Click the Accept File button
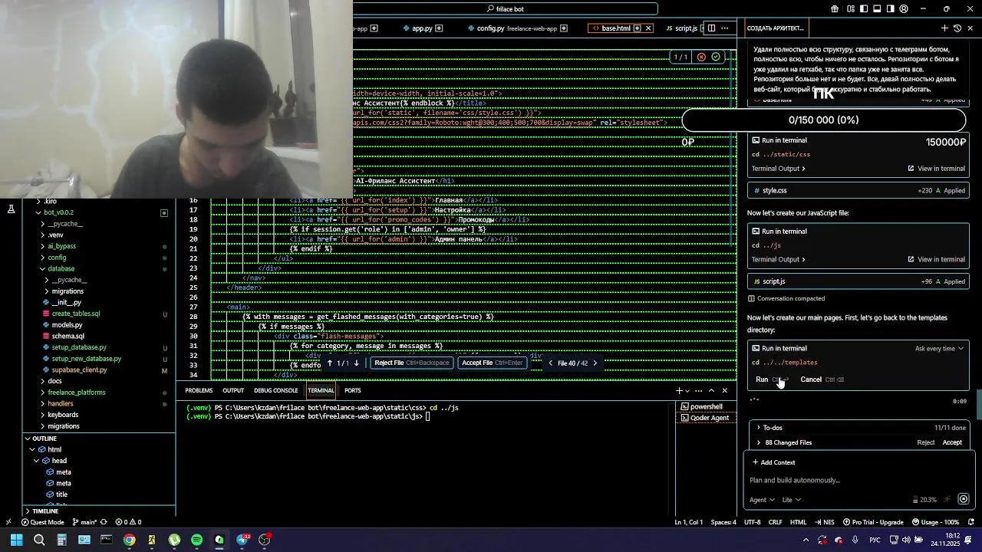 pos(492,363)
